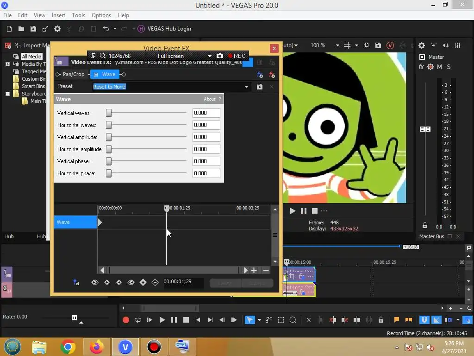Click the New project icon

9,29
